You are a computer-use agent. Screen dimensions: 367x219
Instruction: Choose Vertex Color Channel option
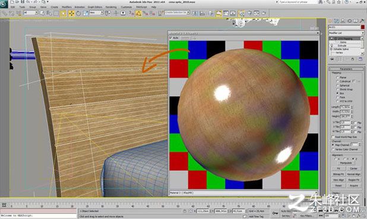(x=333, y=149)
